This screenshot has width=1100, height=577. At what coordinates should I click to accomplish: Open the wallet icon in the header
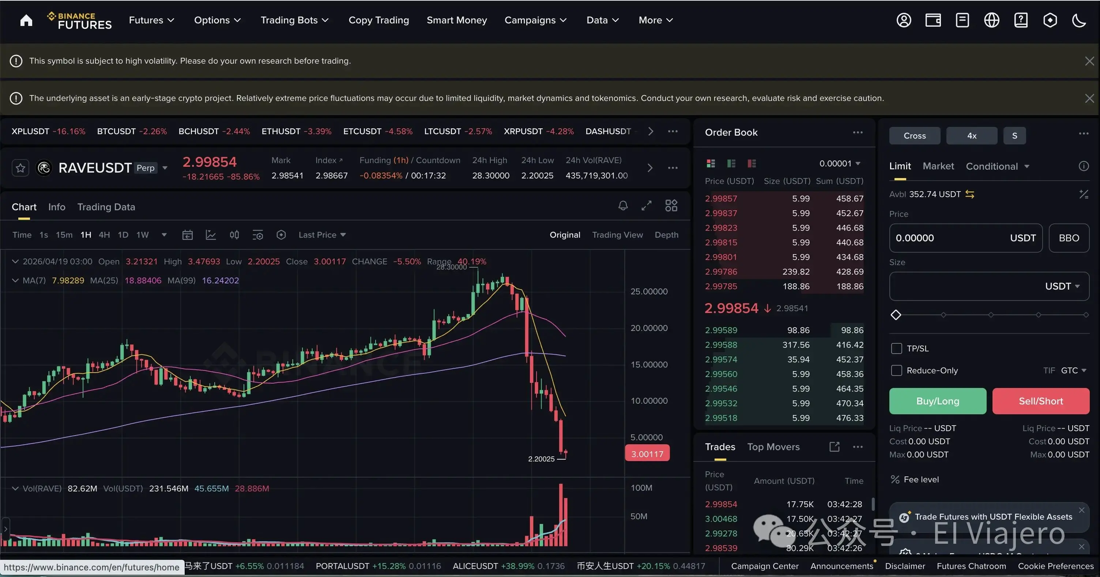933,20
